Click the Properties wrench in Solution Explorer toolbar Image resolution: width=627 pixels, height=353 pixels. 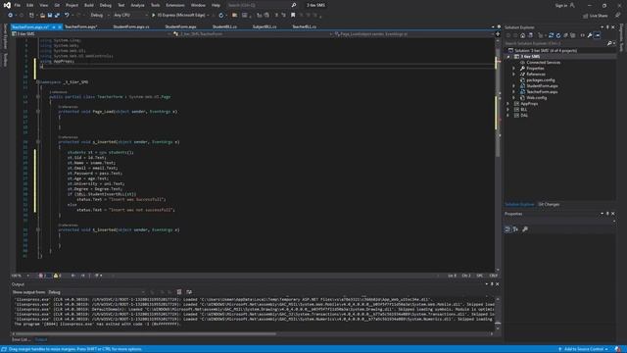590,35
